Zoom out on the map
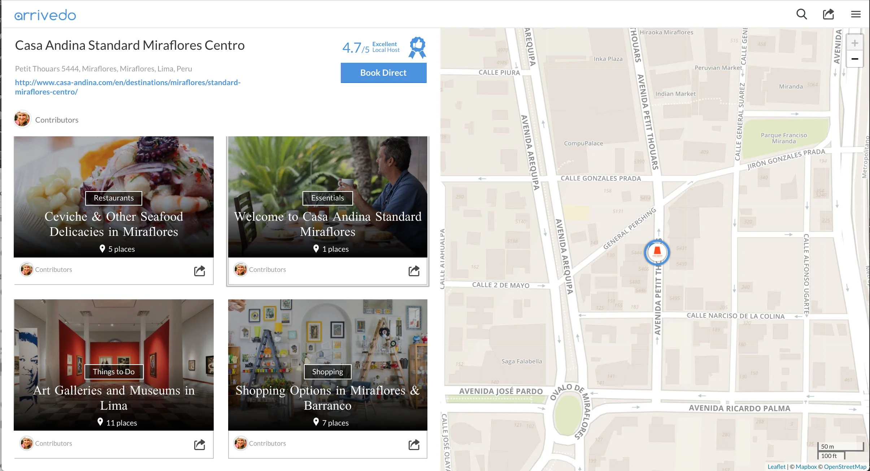Viewport: 870px width, 471px height. point(854,59)
